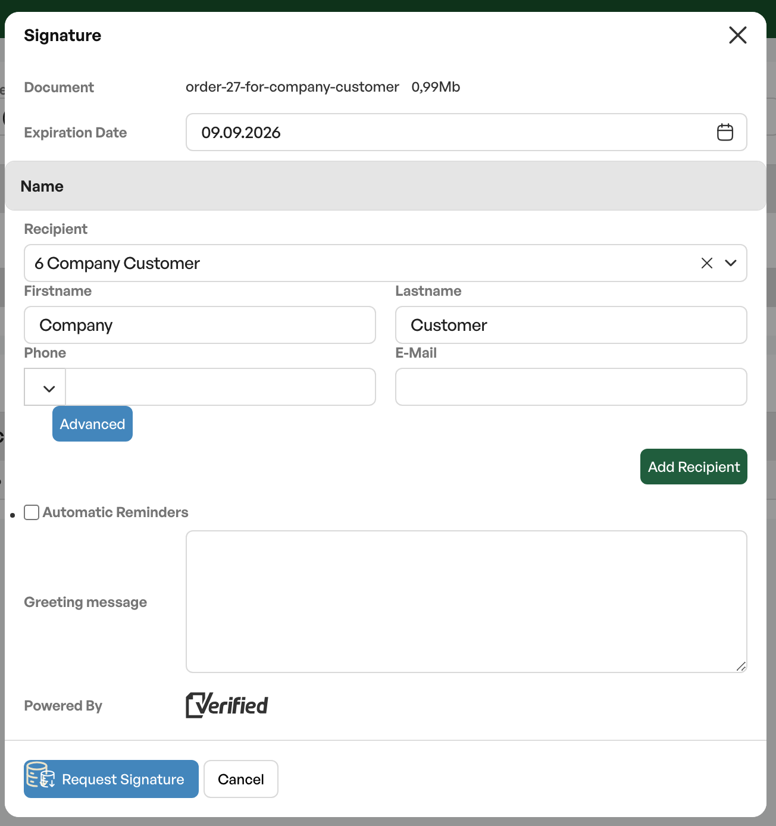Click the Name section header
Image resolution: width=776 pixels, height=826 pixels.
386,186
